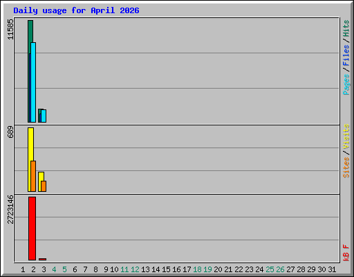Click the yellow Visits legend label

pos(346,136)
